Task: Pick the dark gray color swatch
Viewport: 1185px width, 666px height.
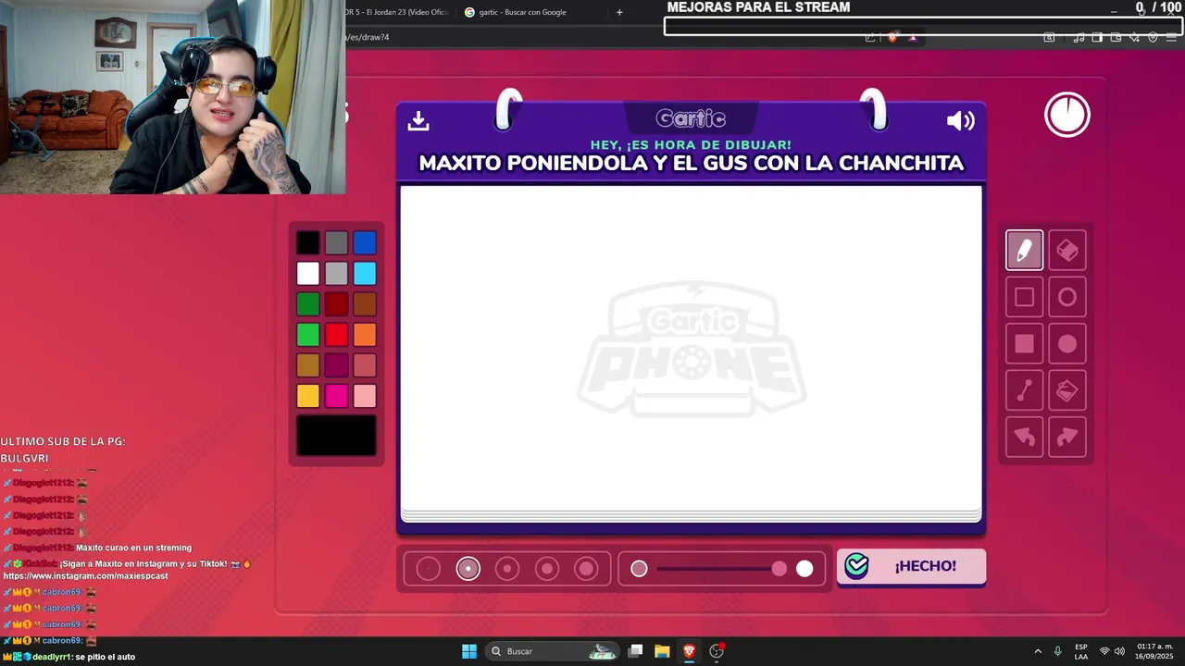Action: (x=336, y=243)
